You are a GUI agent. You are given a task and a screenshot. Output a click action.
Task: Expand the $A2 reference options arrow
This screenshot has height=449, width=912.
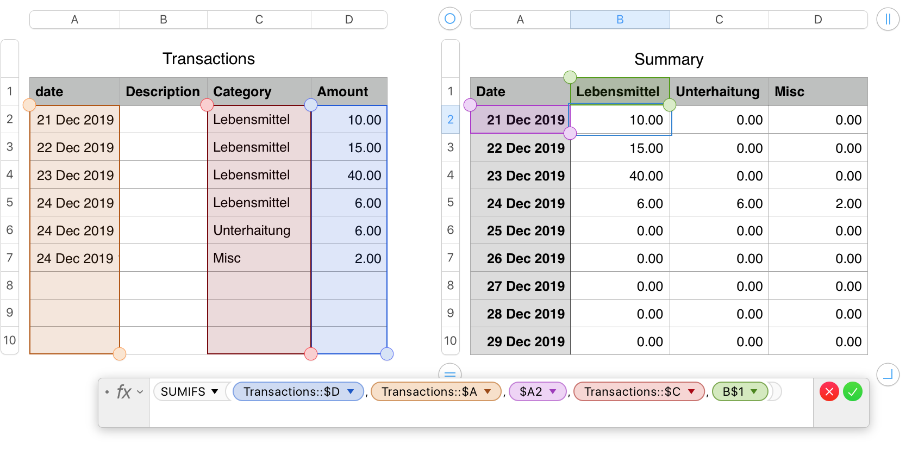(553, 392)
